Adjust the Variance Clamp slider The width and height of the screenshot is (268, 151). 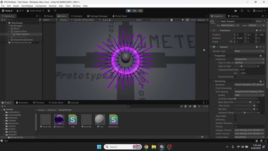point(245,113)
